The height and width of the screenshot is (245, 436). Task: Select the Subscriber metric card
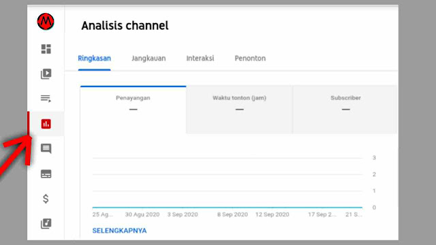pos(345,110)
